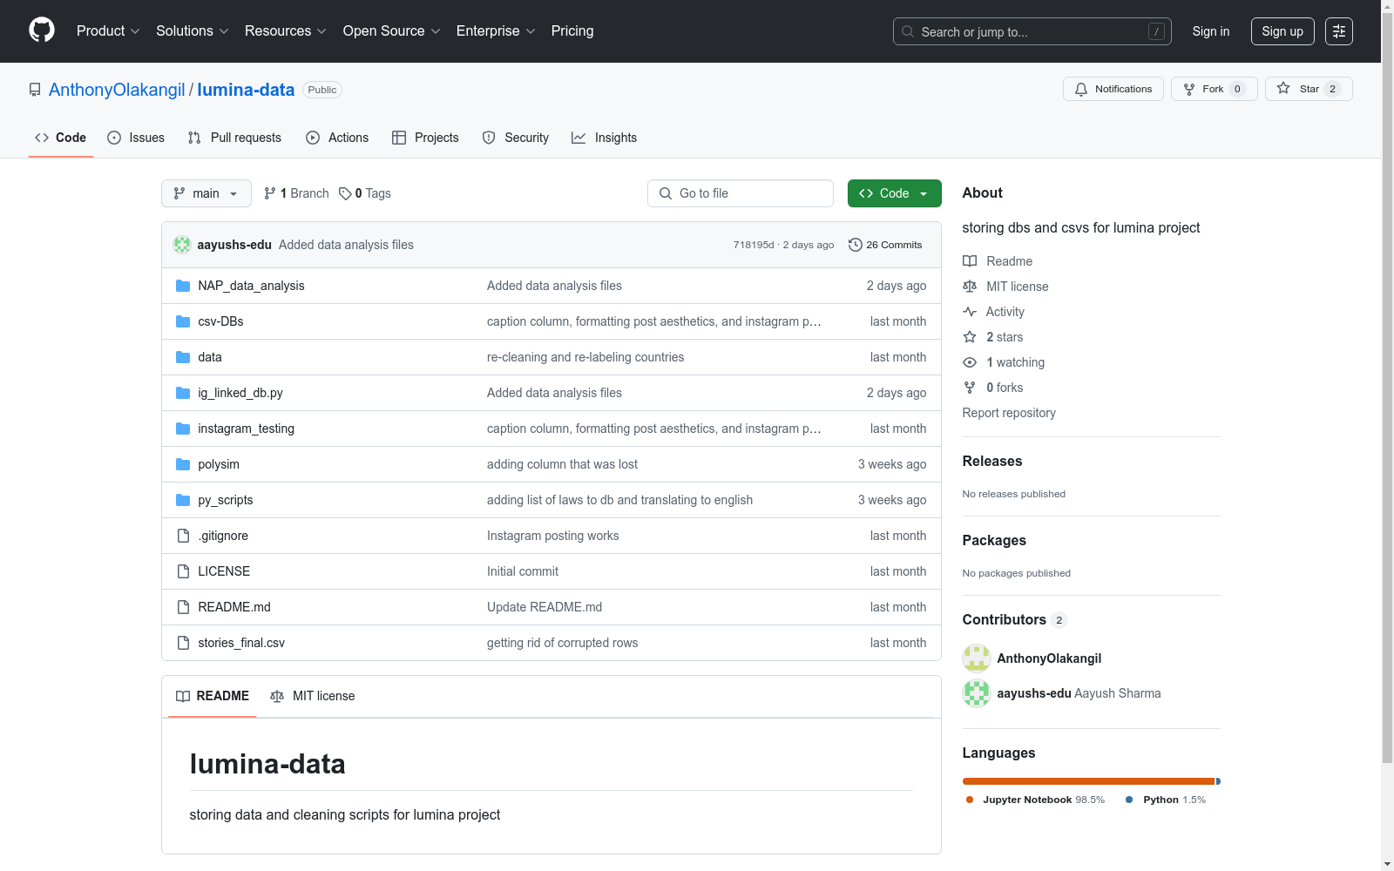
Task: Click the ig_linked_db.py folder icon
Action: pos(183,393)
